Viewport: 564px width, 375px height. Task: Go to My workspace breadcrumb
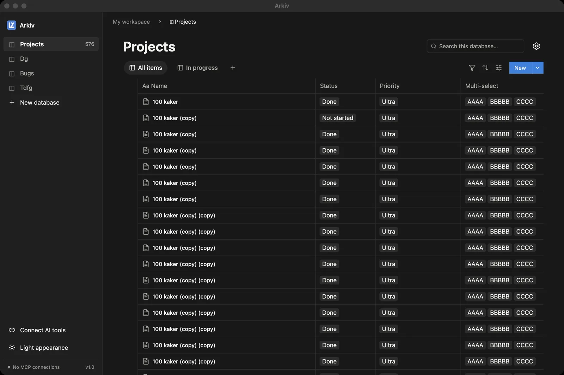[x=131, y=21]
